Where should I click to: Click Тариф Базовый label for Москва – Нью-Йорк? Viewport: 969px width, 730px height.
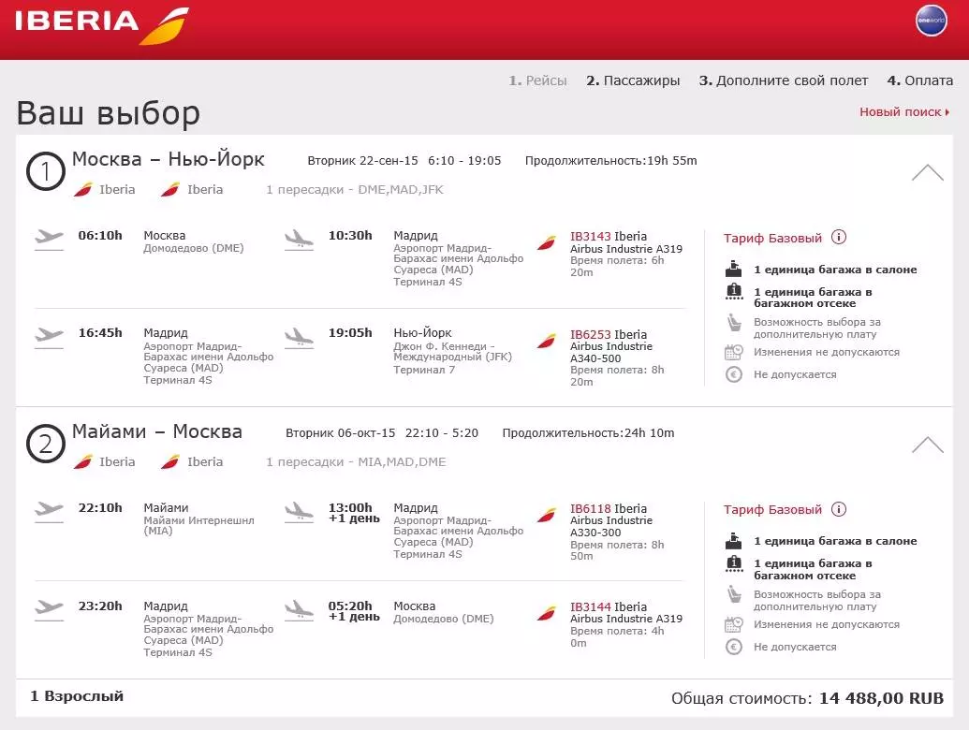click(772, 238)
